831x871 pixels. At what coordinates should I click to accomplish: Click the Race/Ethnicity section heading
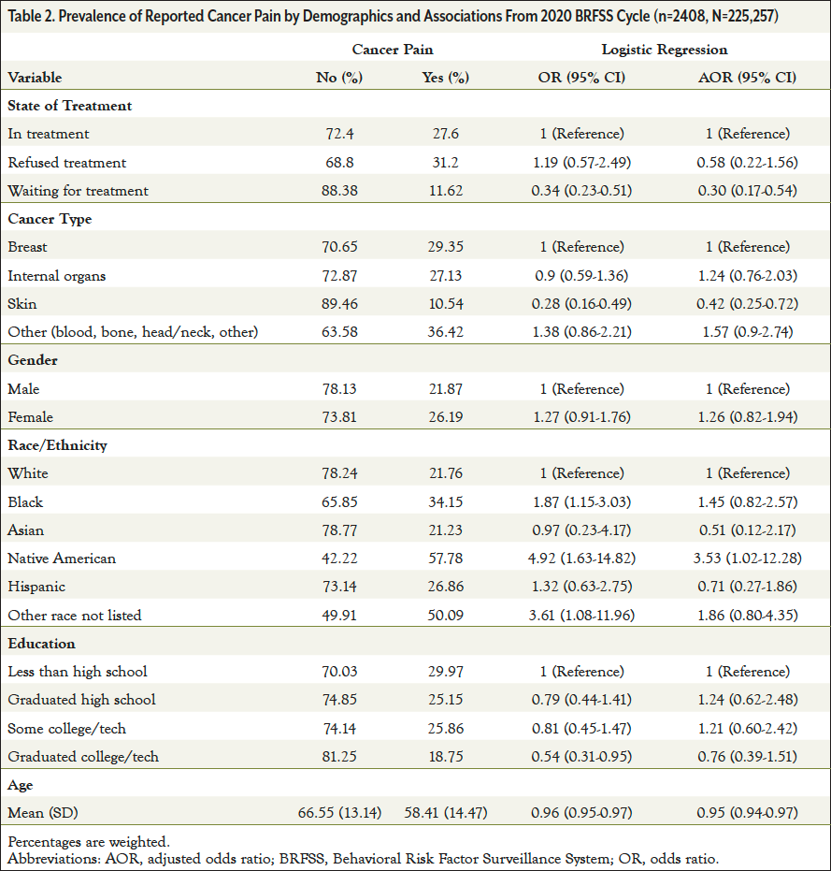(x=57, y=445)
